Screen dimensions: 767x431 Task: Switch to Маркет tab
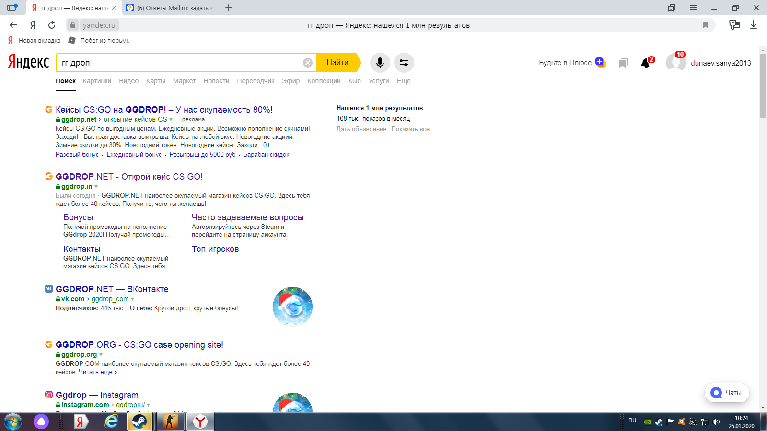(184, 81)
